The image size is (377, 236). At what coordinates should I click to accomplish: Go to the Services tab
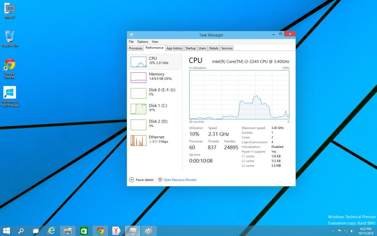(227, 48)
